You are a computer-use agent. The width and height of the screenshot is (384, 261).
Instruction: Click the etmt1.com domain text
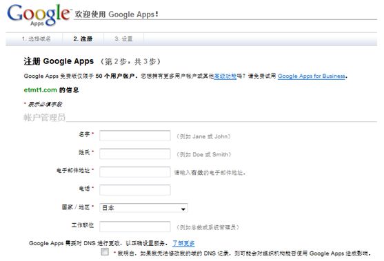tap(41, 90)
